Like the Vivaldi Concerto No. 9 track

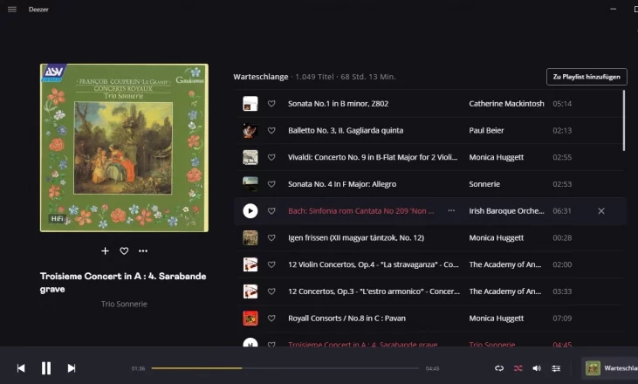pyautogui.click(x=271, y=157)
